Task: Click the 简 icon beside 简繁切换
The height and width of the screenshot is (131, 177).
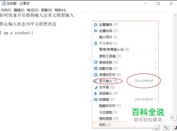Action: click(96, 68)
